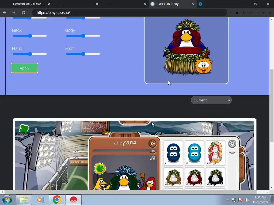Click the Apply button
The image size is (274, 205).
24,68
